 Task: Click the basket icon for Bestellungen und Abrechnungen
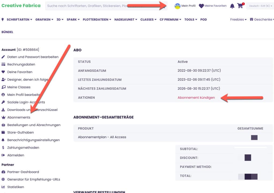3,125
